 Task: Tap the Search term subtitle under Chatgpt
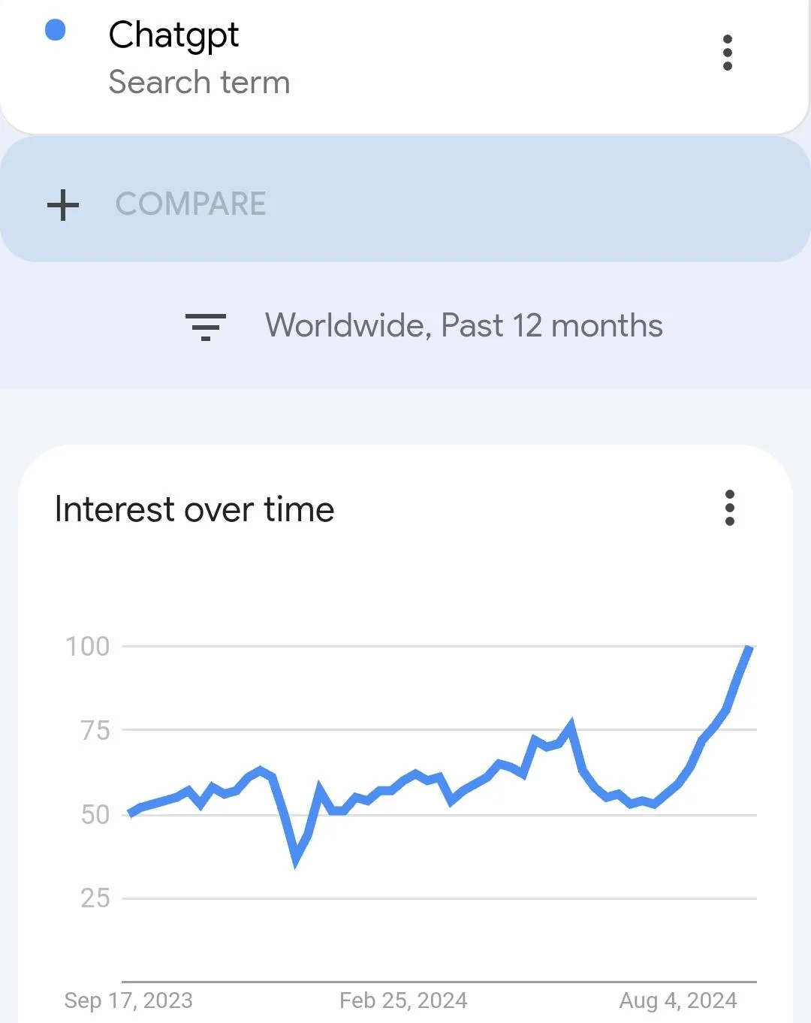click(x=199, y=82)
